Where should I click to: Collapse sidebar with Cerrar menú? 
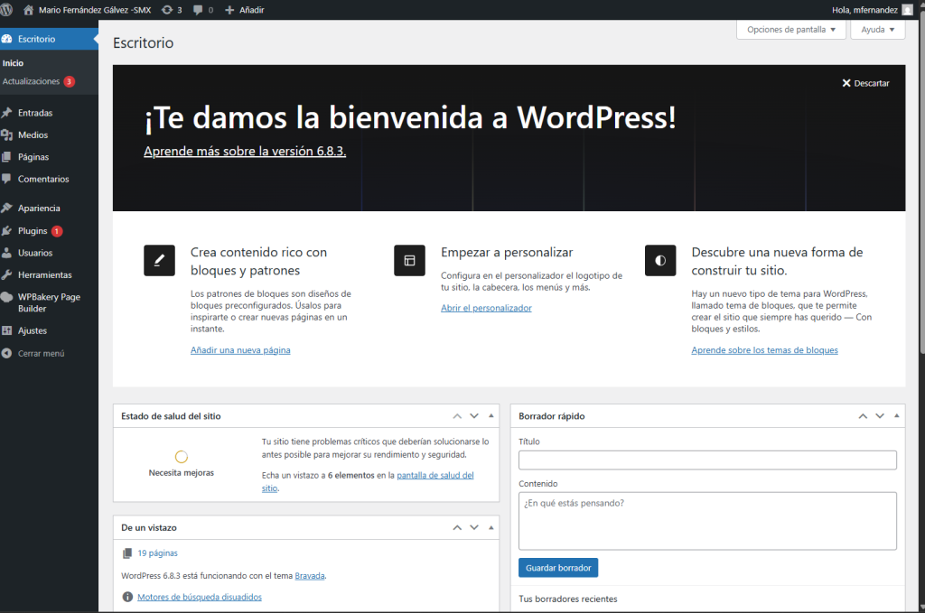click(x=41, y=353)
